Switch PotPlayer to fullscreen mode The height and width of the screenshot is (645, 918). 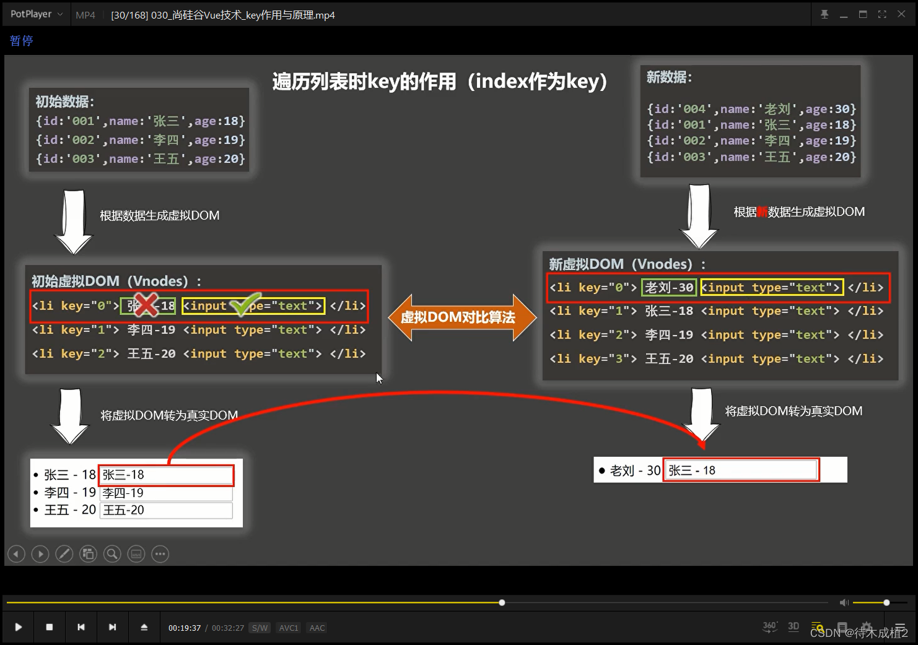(882, 14)
